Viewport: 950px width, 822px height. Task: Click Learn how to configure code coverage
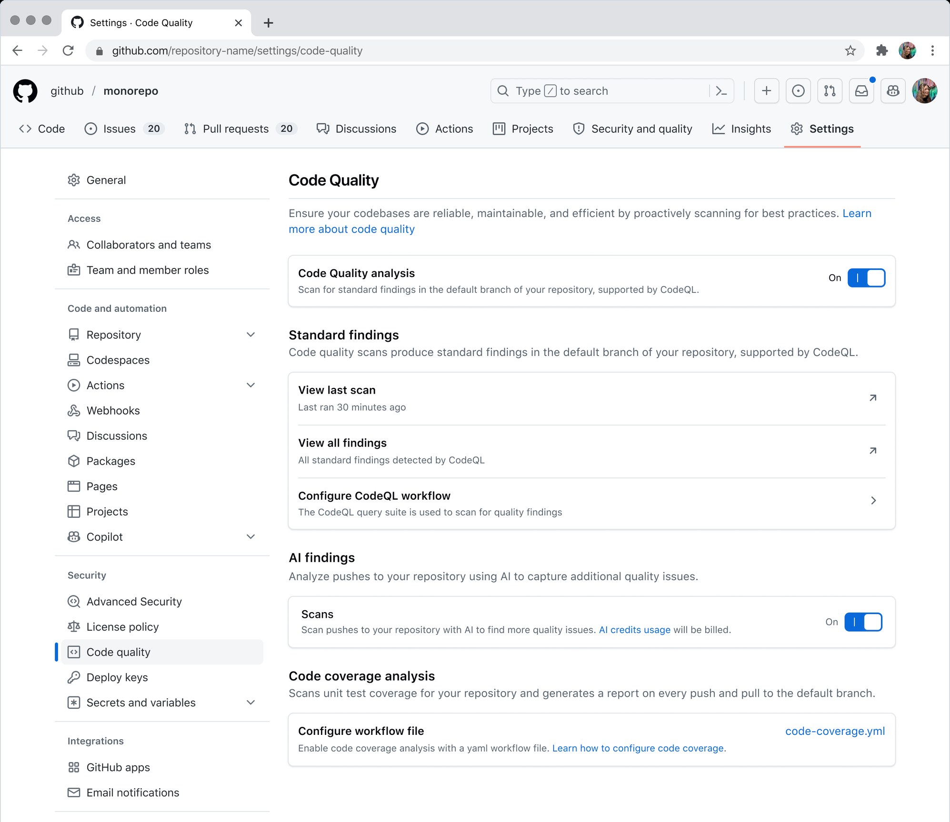tap(638, 748)
